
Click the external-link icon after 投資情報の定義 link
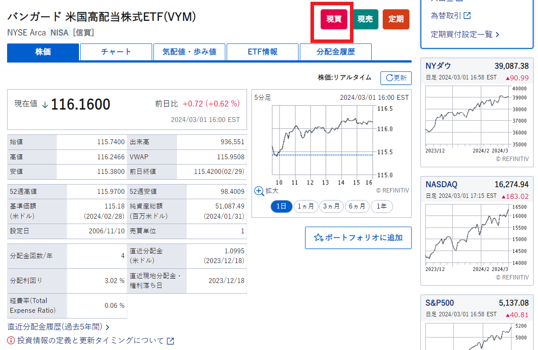click(170, 341)
